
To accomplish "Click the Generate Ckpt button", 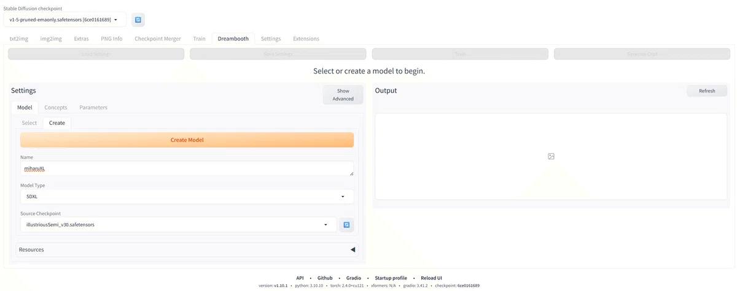I will click(x=642, y=54).
